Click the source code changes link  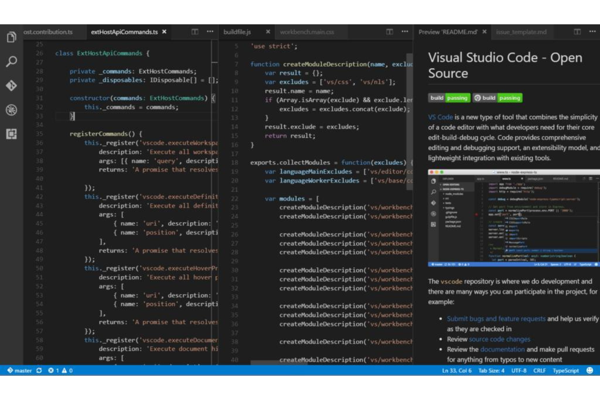[x=499, y=339]
